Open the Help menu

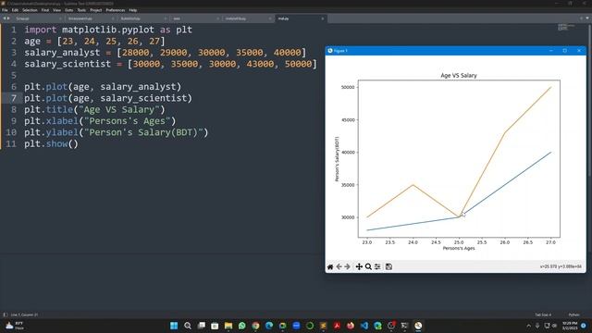coord(133,10)
